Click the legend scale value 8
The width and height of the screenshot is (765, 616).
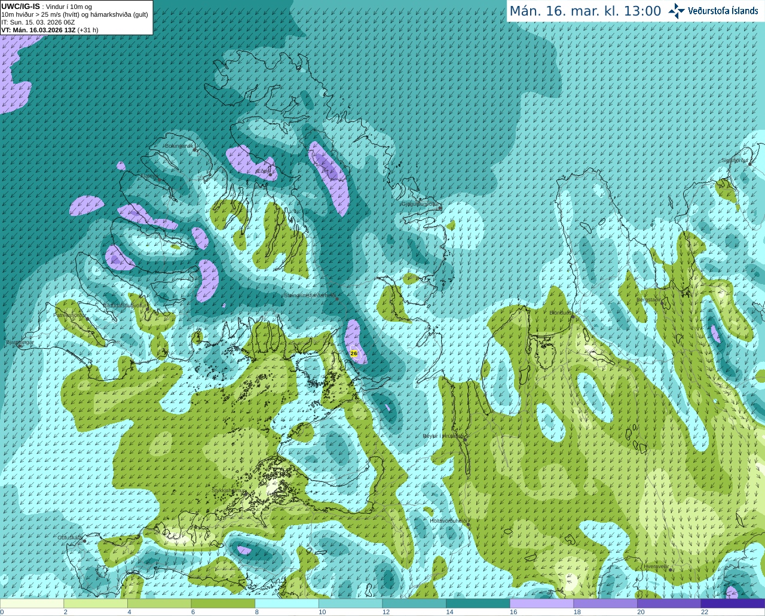tap(257, 612)
